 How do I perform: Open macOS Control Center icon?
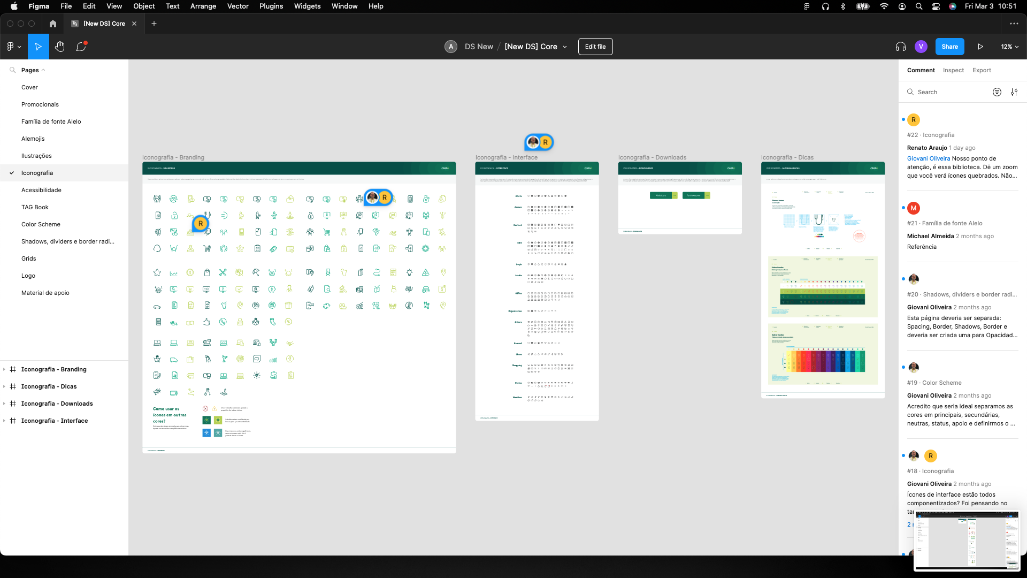click(x=936, y=6)
